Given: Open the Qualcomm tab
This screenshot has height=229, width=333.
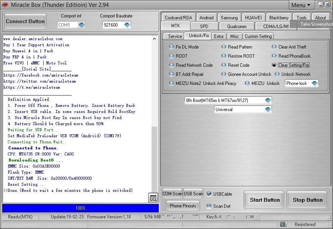Looking at the screenshot, I should coord(237,27).
